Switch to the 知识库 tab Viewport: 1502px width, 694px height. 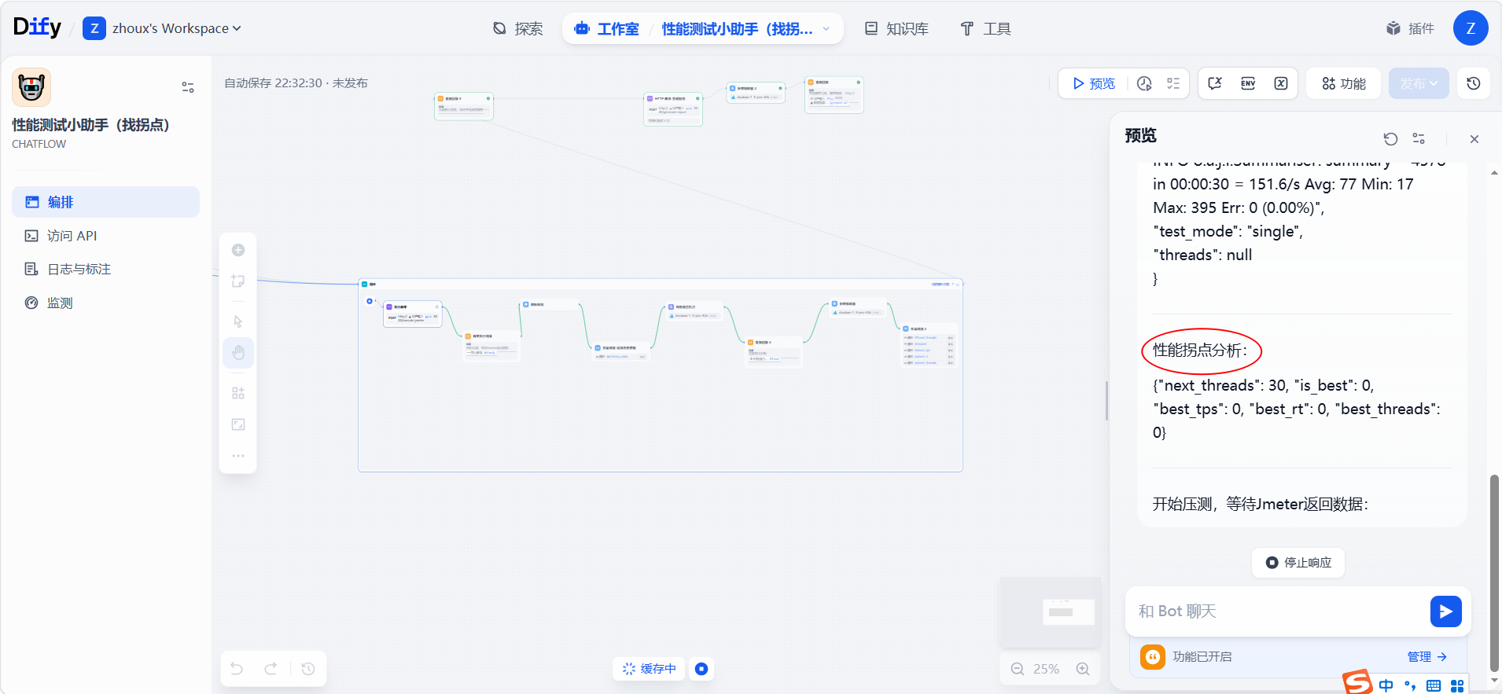(896, 29)
